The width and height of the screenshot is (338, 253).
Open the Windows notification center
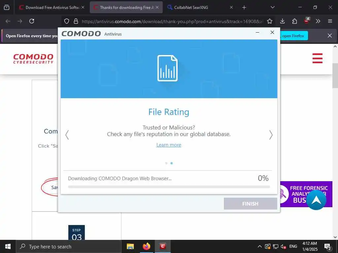[328, 246]
